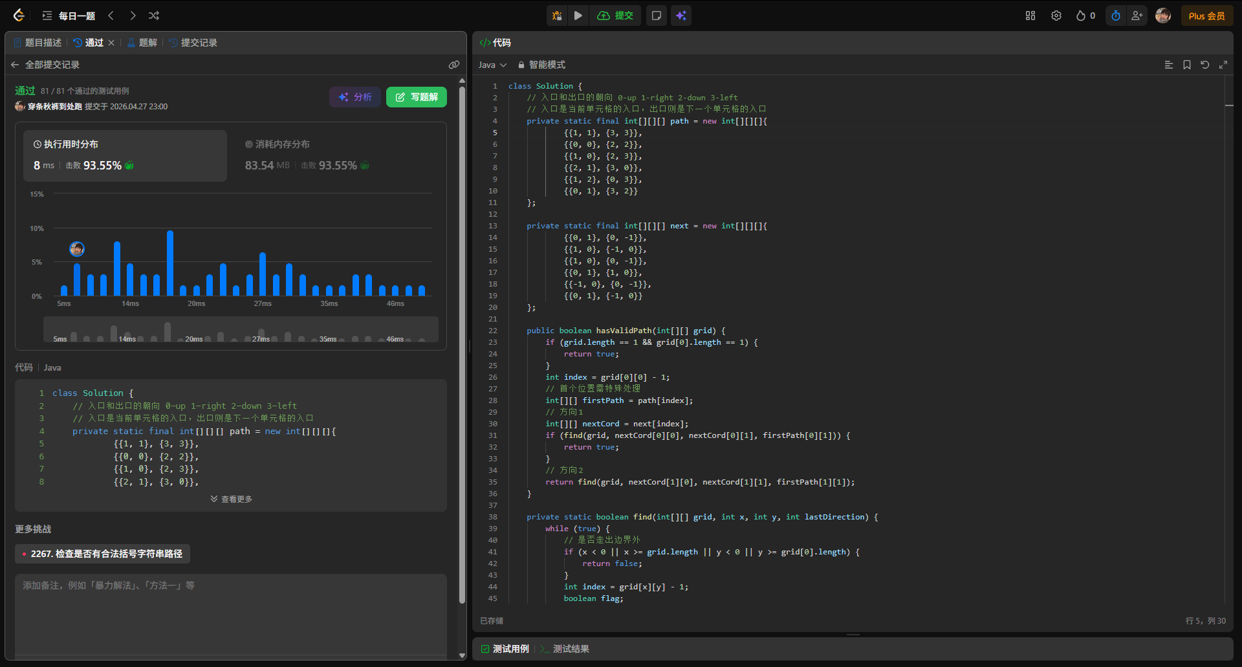
Task: Go to the previous problem arrow
Action: click(111, 16)
